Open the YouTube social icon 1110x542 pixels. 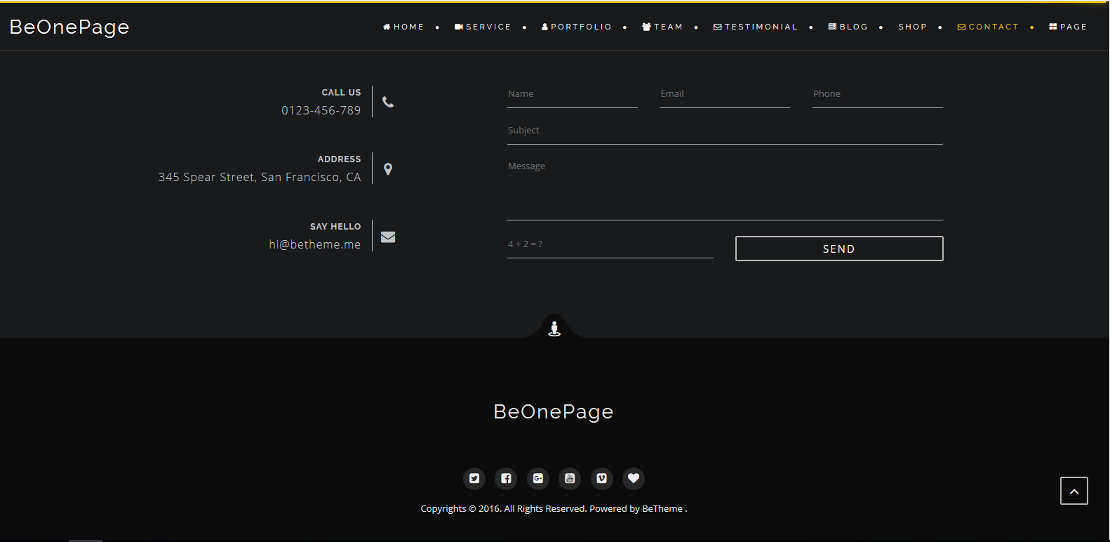(x=570, y=478)
